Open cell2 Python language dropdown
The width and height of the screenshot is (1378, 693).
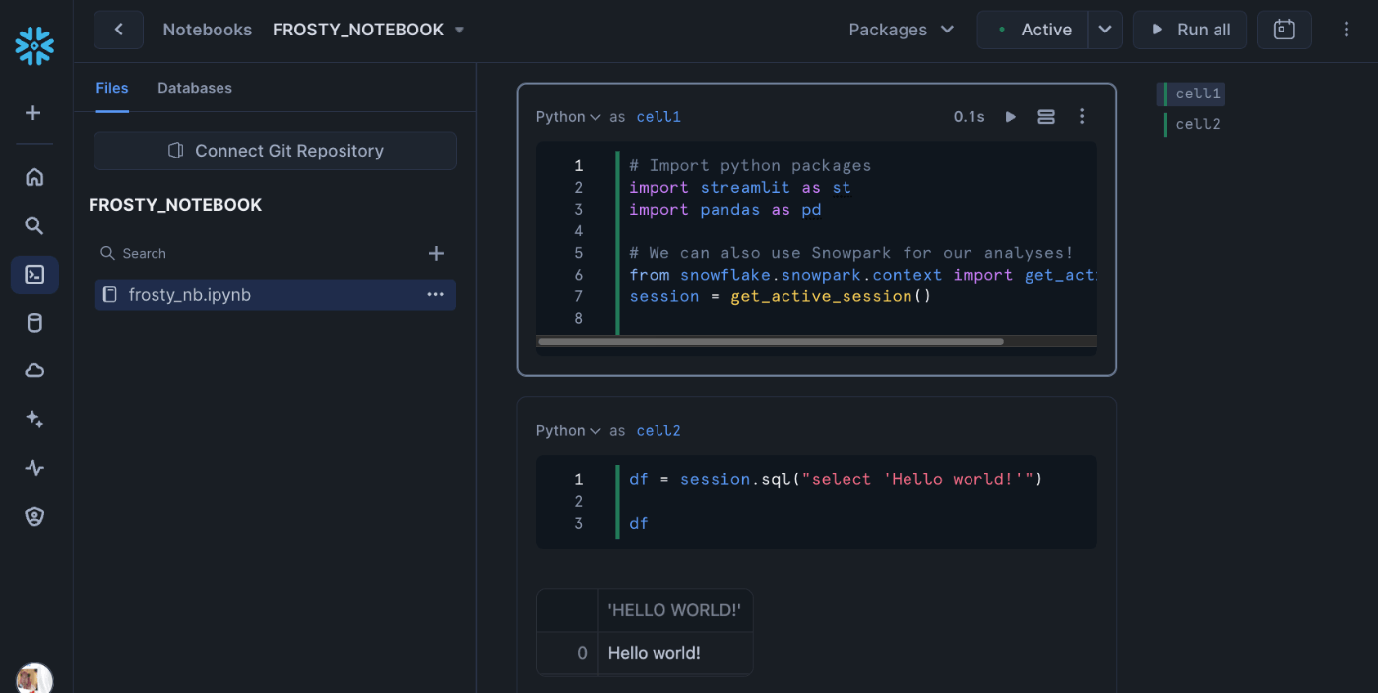coord(568,430)
